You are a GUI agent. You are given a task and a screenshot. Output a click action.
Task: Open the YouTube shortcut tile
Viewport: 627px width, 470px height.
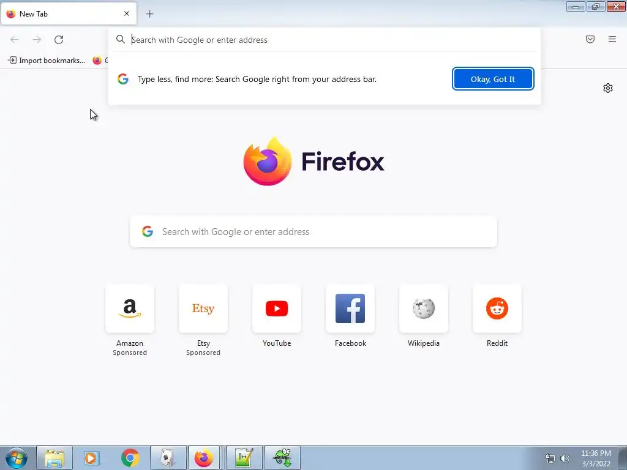click(277, 308)
